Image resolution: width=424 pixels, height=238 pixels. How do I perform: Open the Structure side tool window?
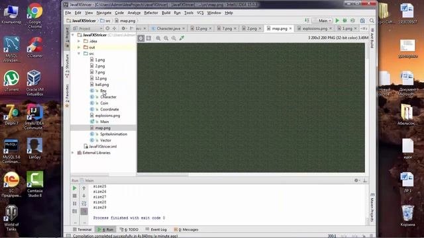pos(67,65)
